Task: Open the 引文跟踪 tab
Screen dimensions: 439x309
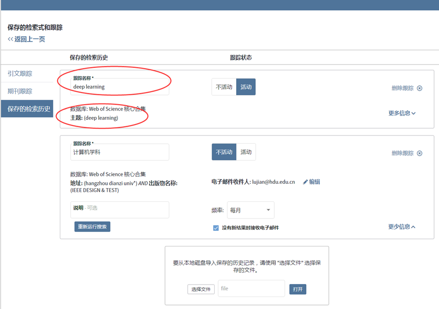Action: (20, 73)
